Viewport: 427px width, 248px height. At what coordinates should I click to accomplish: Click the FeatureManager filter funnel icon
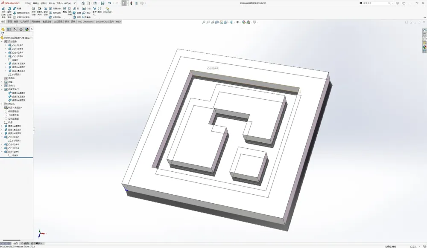tap(3, 34)
